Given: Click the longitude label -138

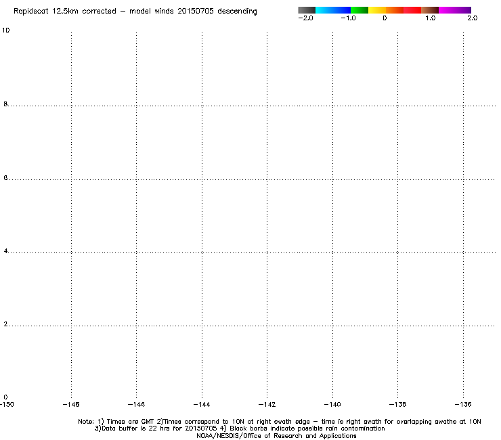Looking at the screenshot, I should 397,405.
